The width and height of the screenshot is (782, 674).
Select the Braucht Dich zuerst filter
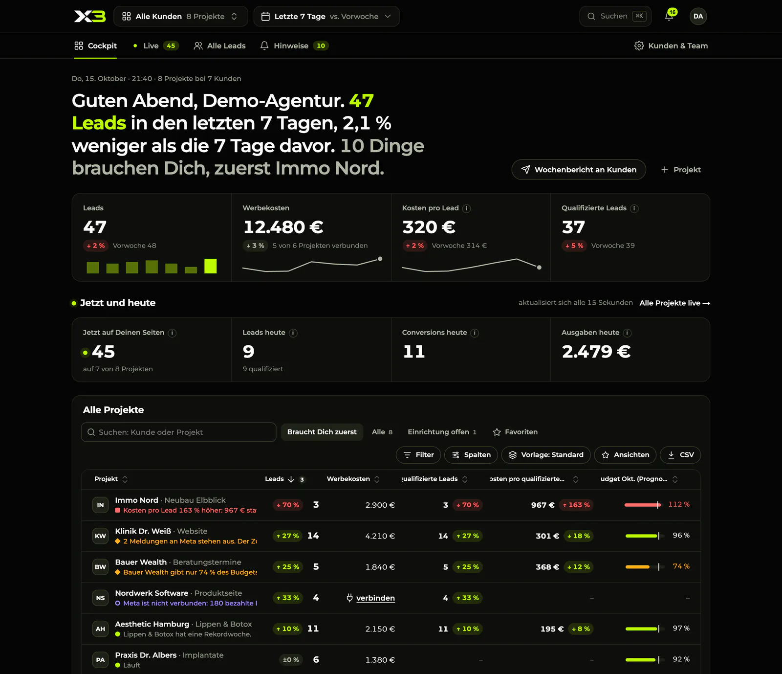coord(322,432)
